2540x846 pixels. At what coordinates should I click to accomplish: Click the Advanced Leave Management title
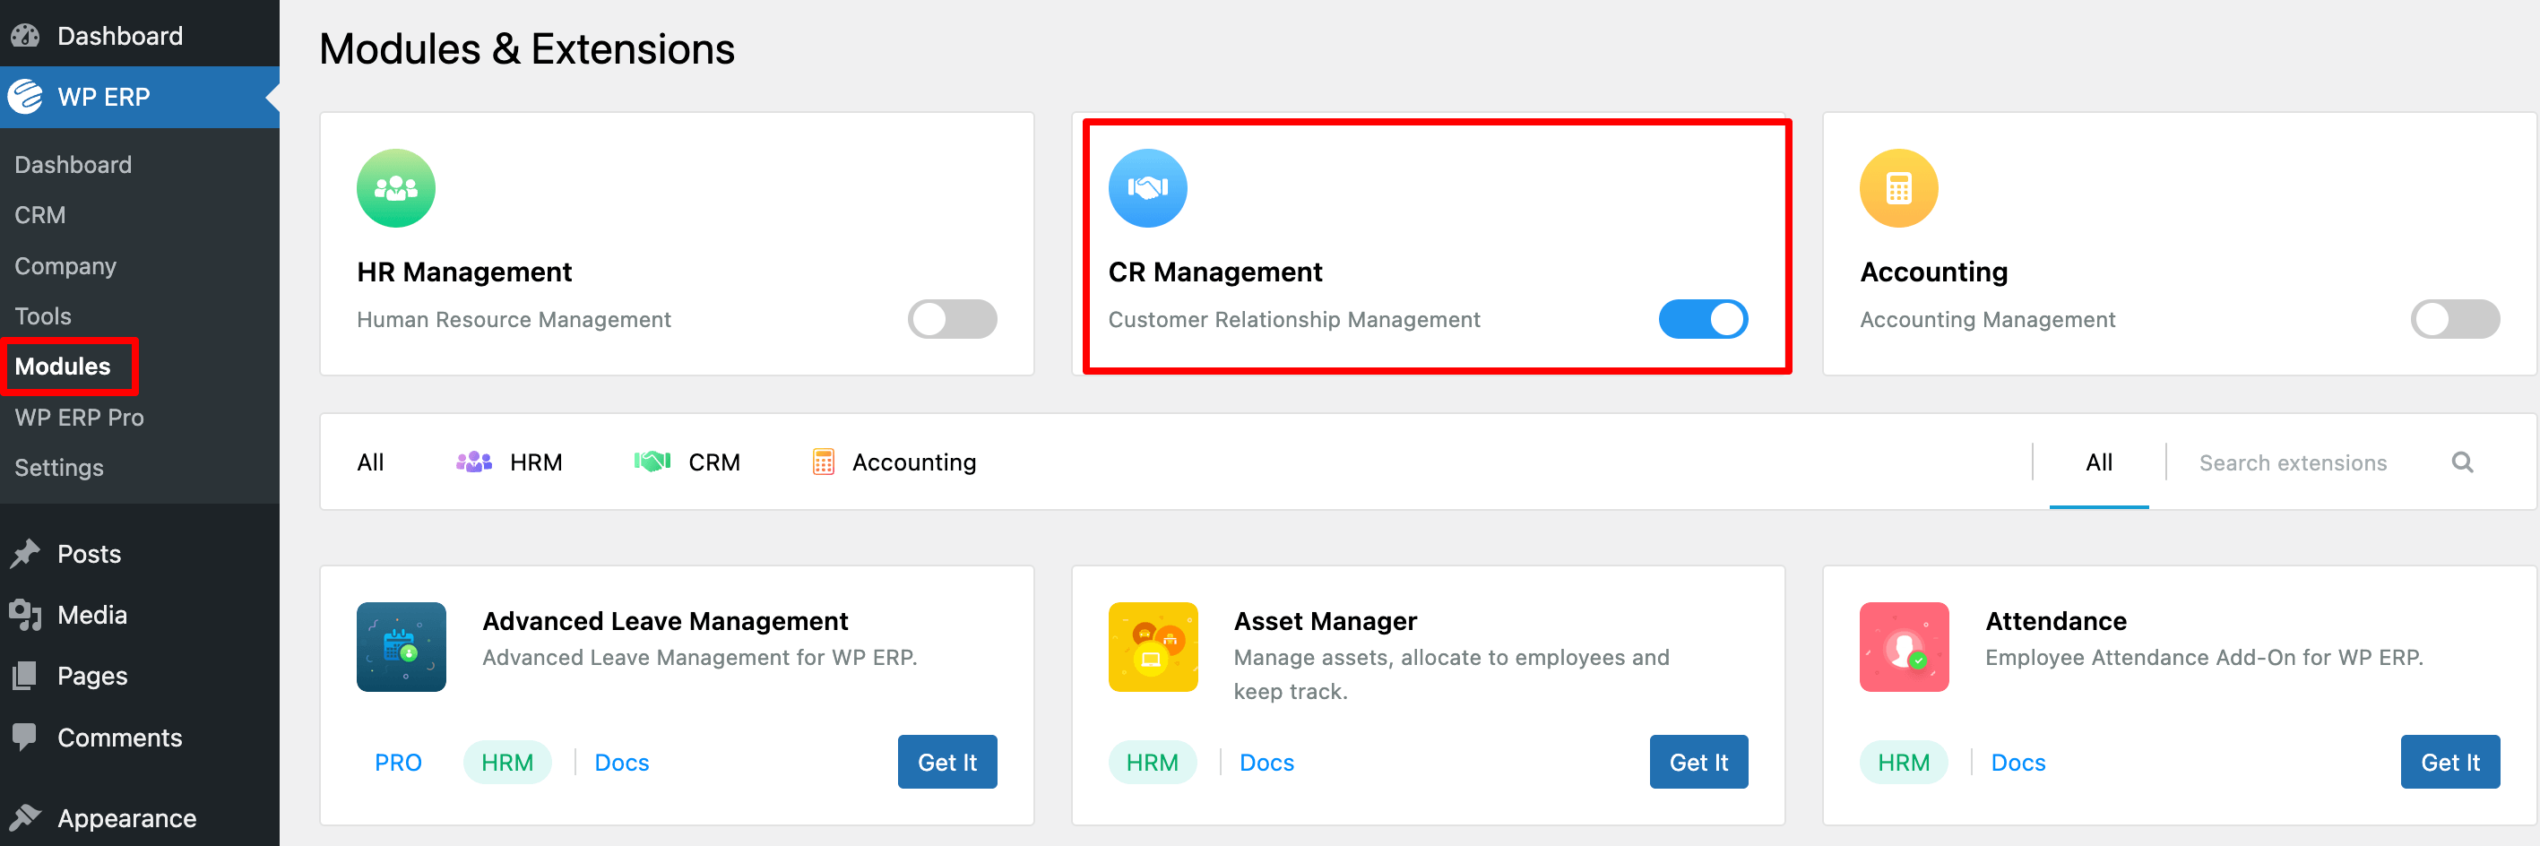click(665, 621)
